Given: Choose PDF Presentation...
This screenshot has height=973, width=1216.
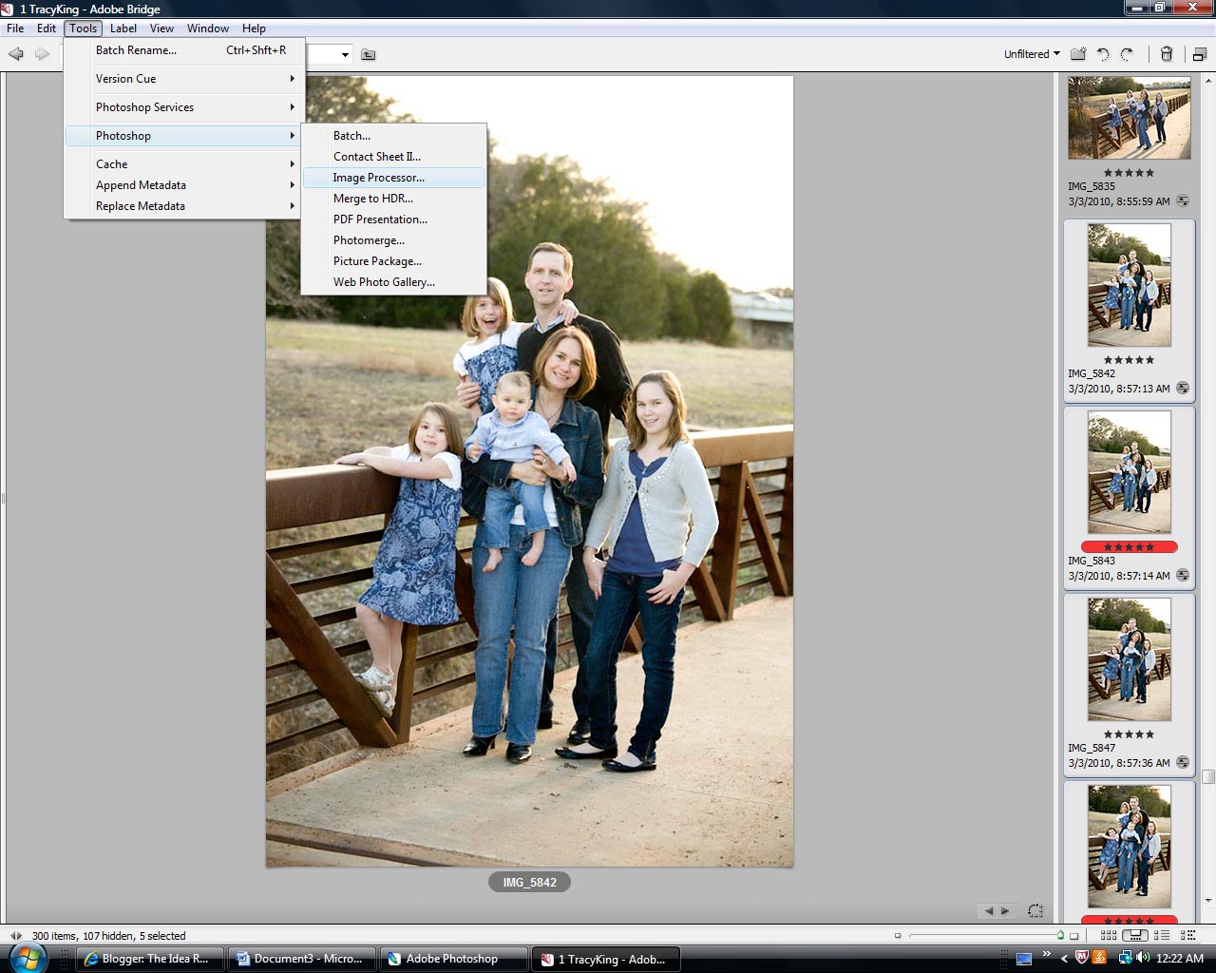Looking at the screenshot, I should [x=393, y=219].
